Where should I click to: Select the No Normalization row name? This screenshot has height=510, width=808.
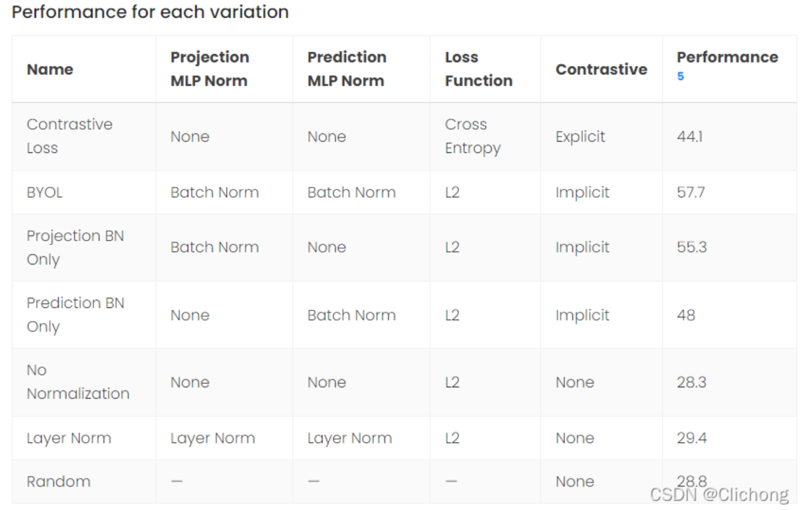78,382
